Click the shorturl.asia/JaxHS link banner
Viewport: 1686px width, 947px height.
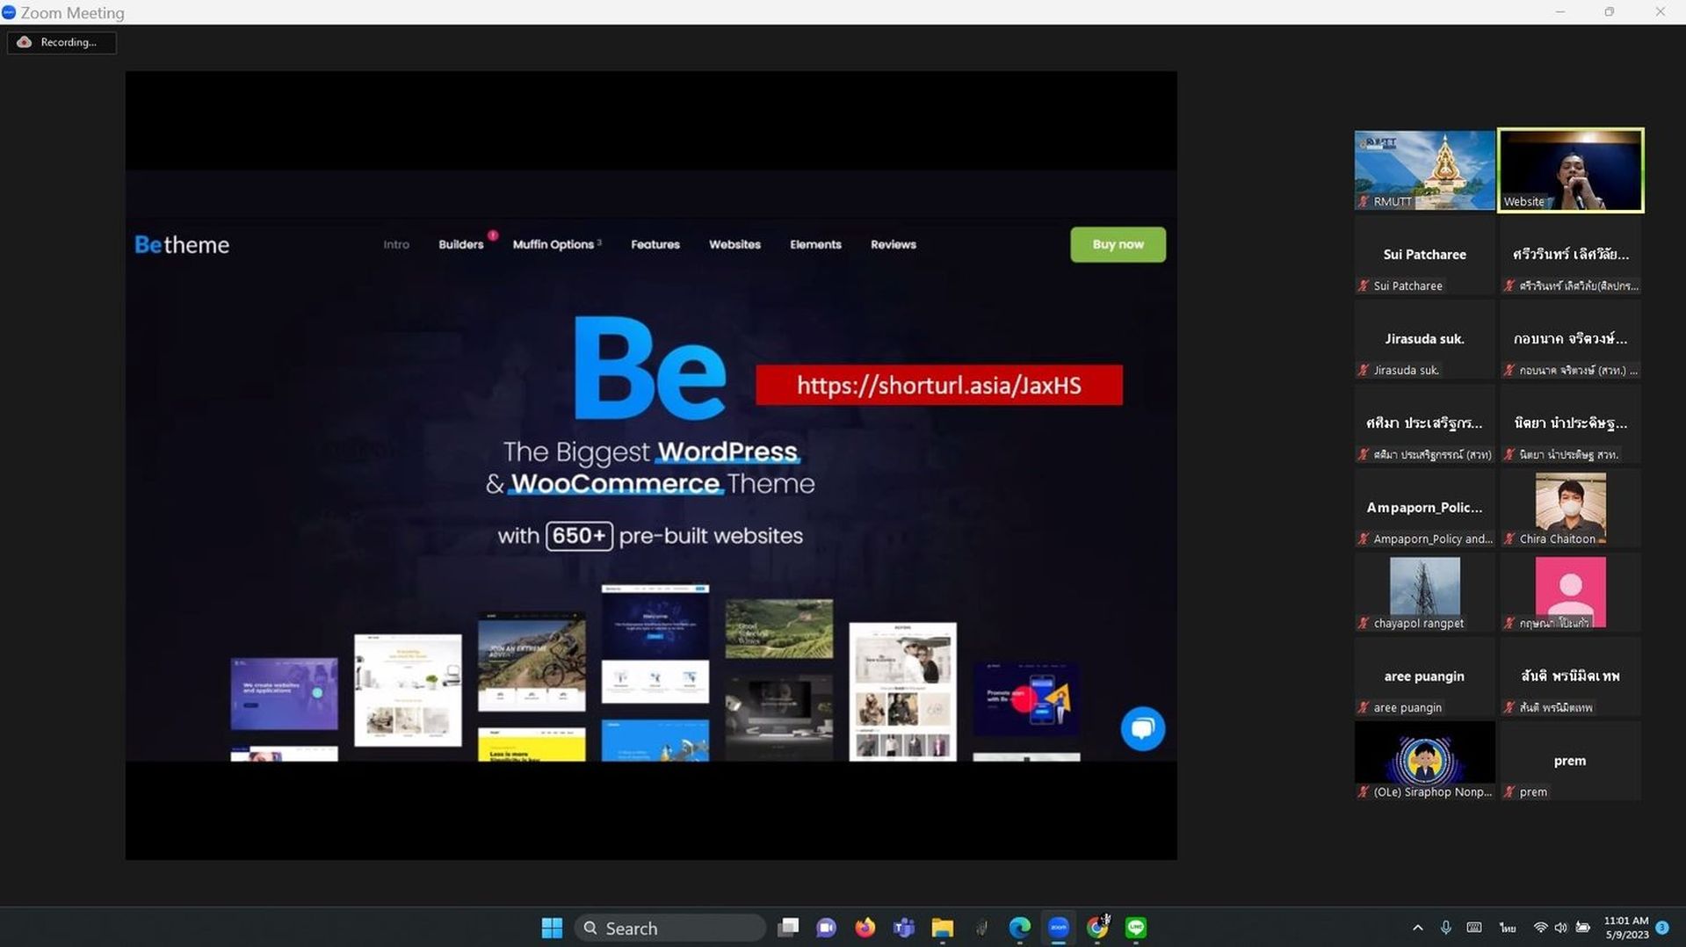tap(938, 385)
